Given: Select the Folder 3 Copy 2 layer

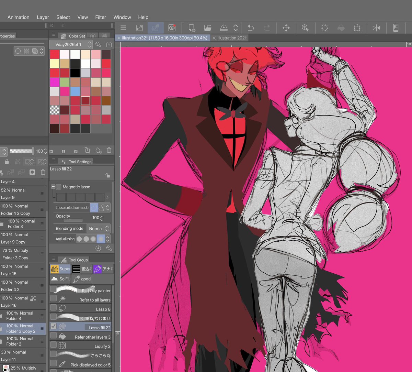Looking at the screenshot, I should pos(23,328).
